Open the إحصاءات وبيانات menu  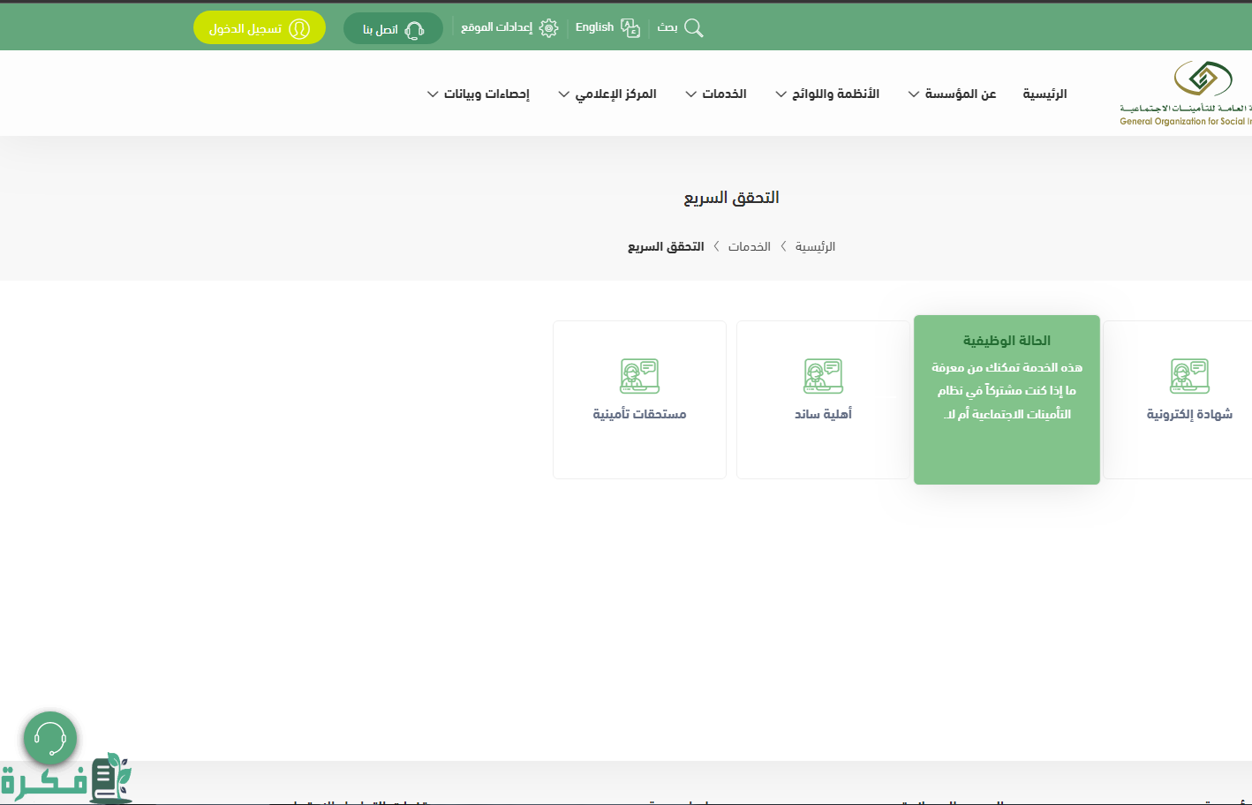point(479,94)
